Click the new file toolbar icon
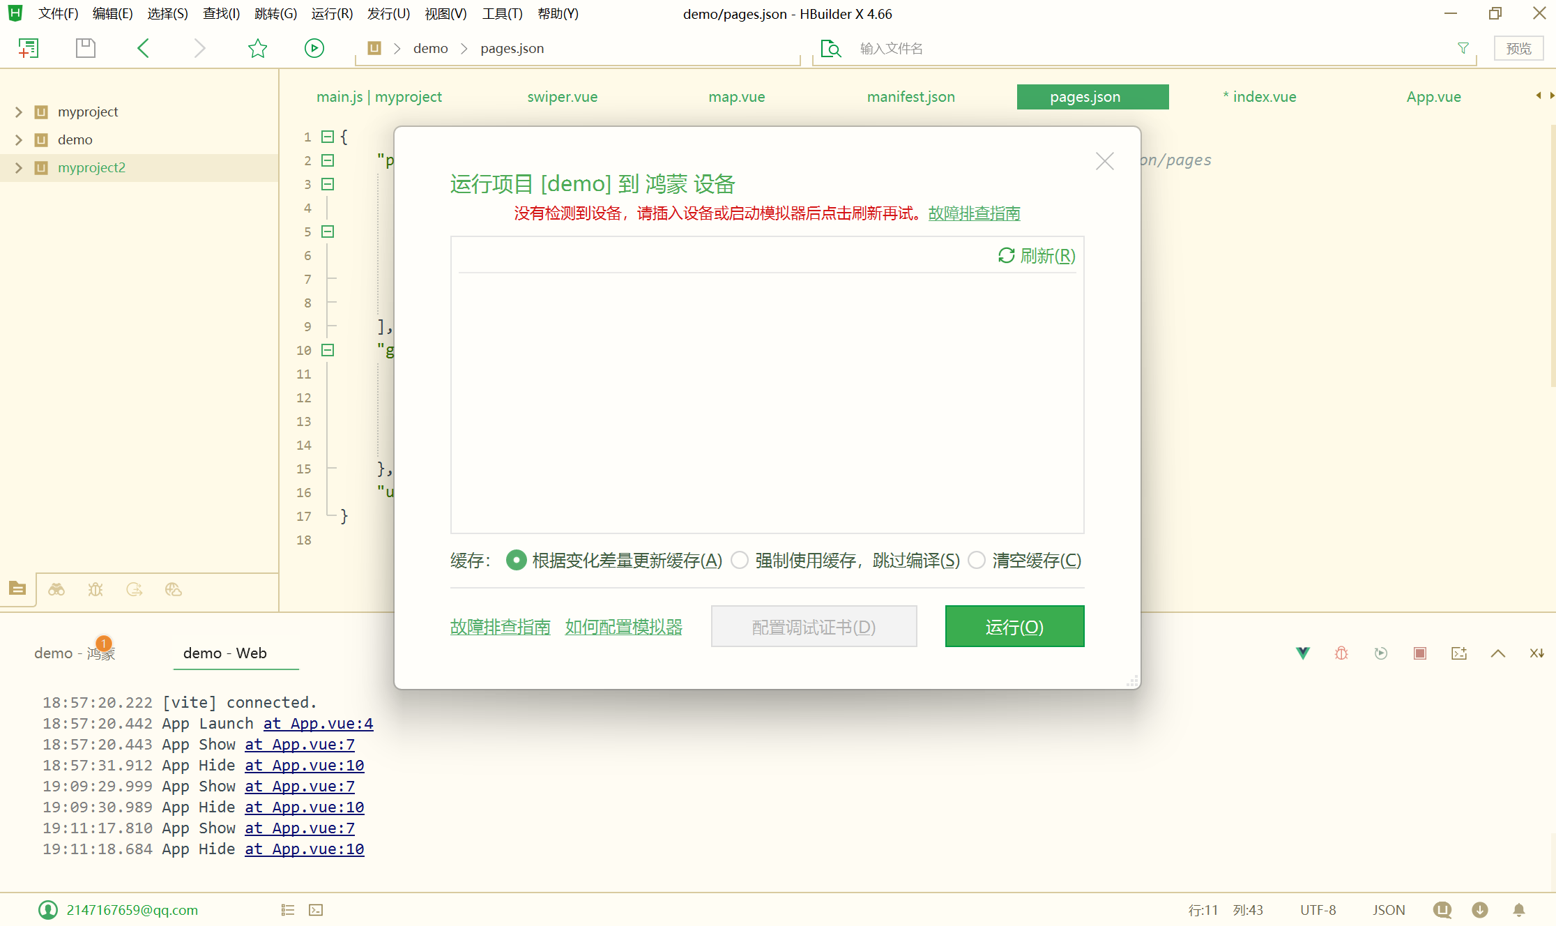Viewport: 1556px width, 926px height. 28,48
